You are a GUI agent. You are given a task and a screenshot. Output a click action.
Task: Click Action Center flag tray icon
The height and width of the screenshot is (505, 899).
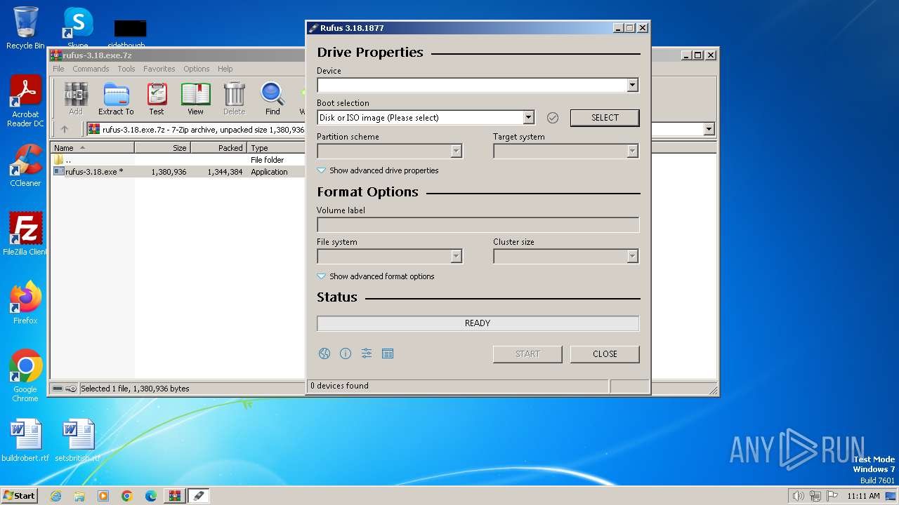coord(832,496)
